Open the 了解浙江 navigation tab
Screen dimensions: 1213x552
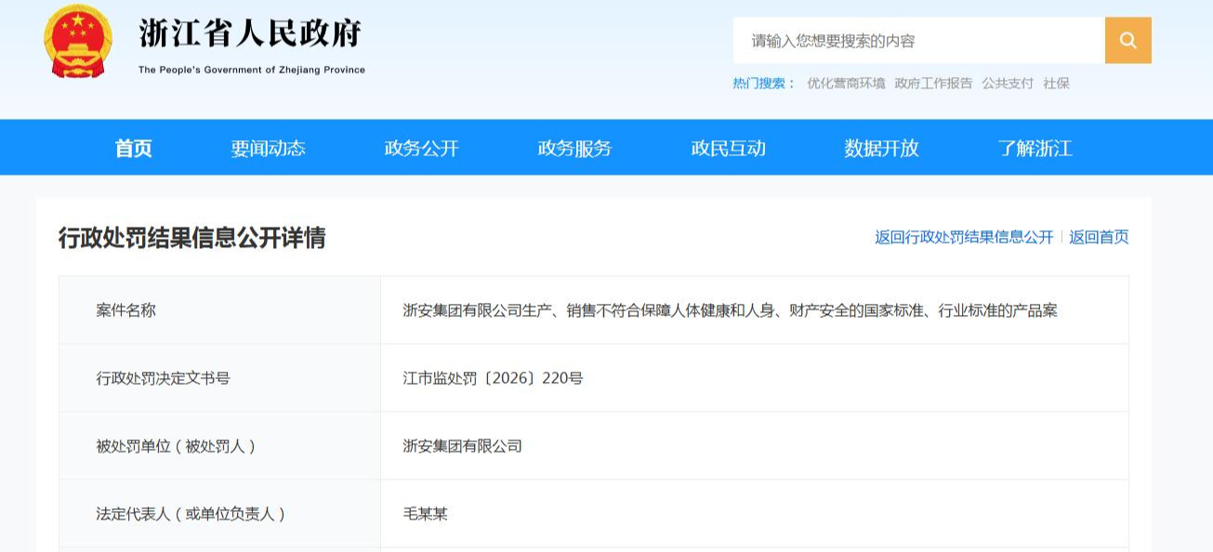[x=1035, y=148]
